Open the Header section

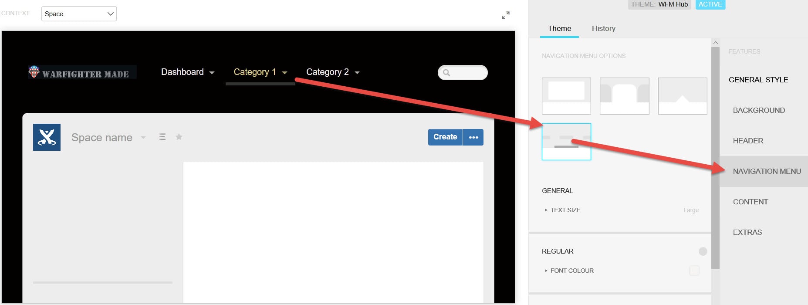(748, 141)
